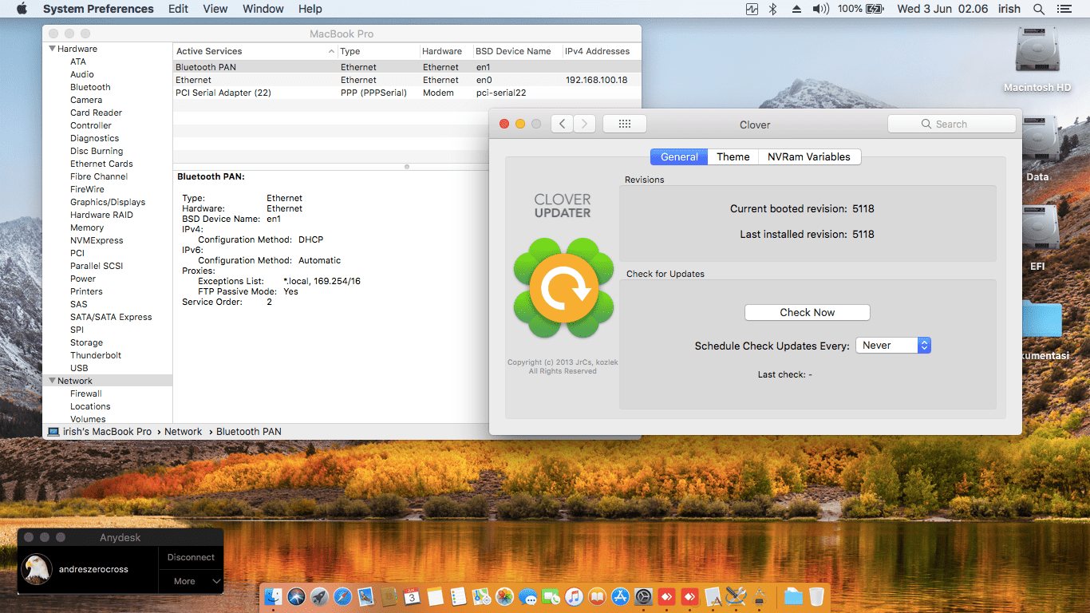Select the Ethernet en0 service row

click(407, 80)
